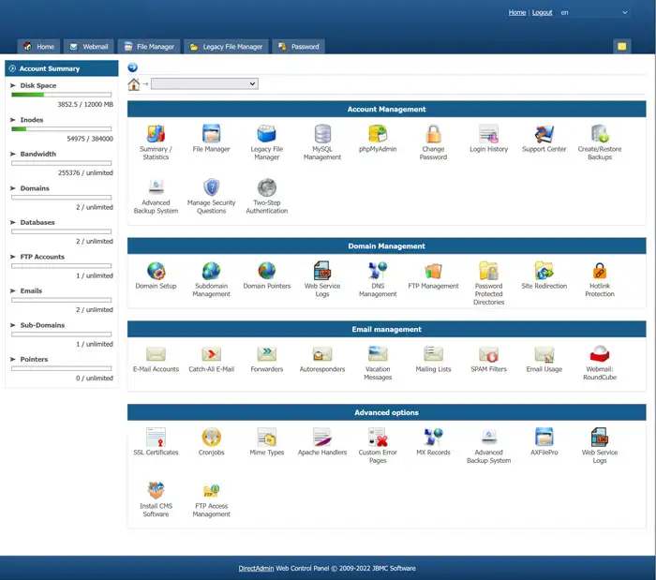View Login History
This screenshot has height=580, width=656.
[x=488, y=139]
